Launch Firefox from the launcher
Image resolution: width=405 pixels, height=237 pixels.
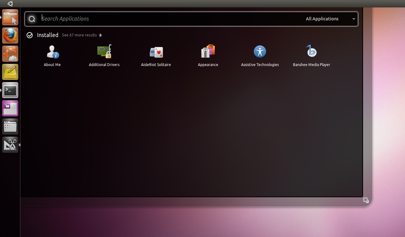pyautogui.click(x=10, y=35)
